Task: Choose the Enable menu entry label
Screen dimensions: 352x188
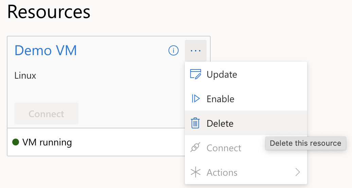Action: coord(220,99)
